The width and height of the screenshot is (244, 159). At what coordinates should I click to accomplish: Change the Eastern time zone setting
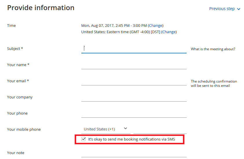tap(169, 32)
